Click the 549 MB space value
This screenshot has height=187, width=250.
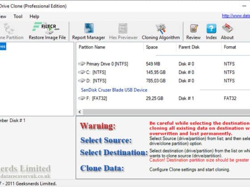[x=153, y=64]
